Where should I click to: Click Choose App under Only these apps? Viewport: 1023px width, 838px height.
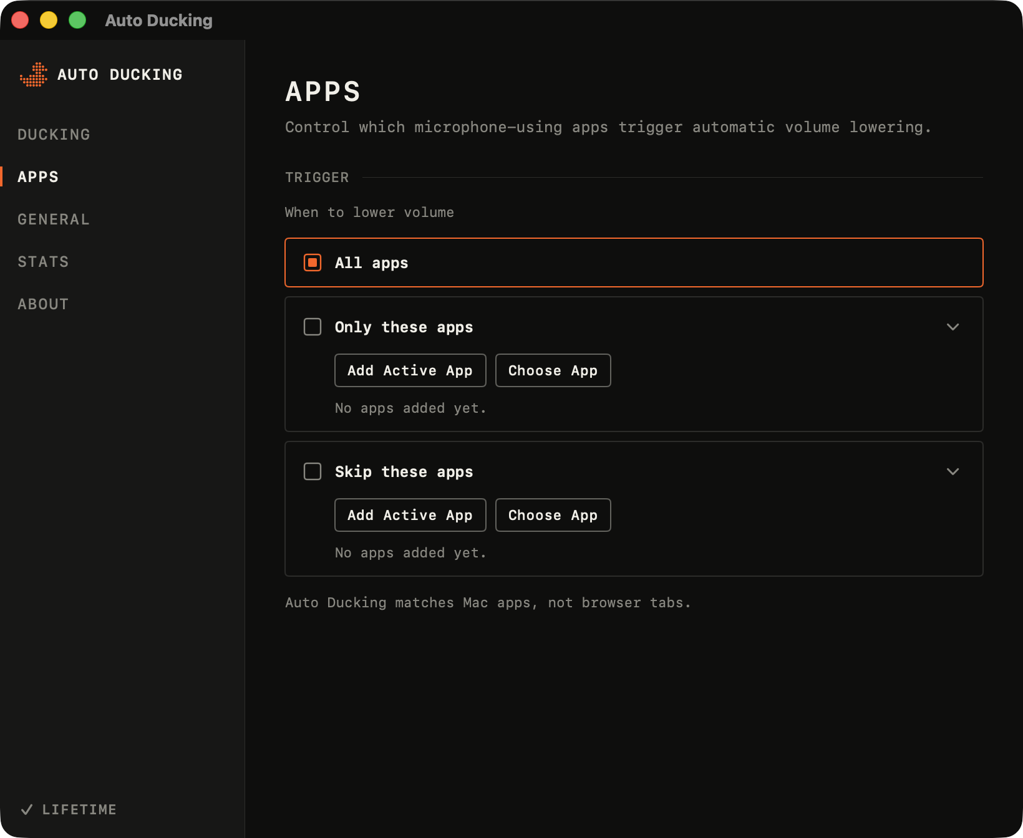[553, 370]
